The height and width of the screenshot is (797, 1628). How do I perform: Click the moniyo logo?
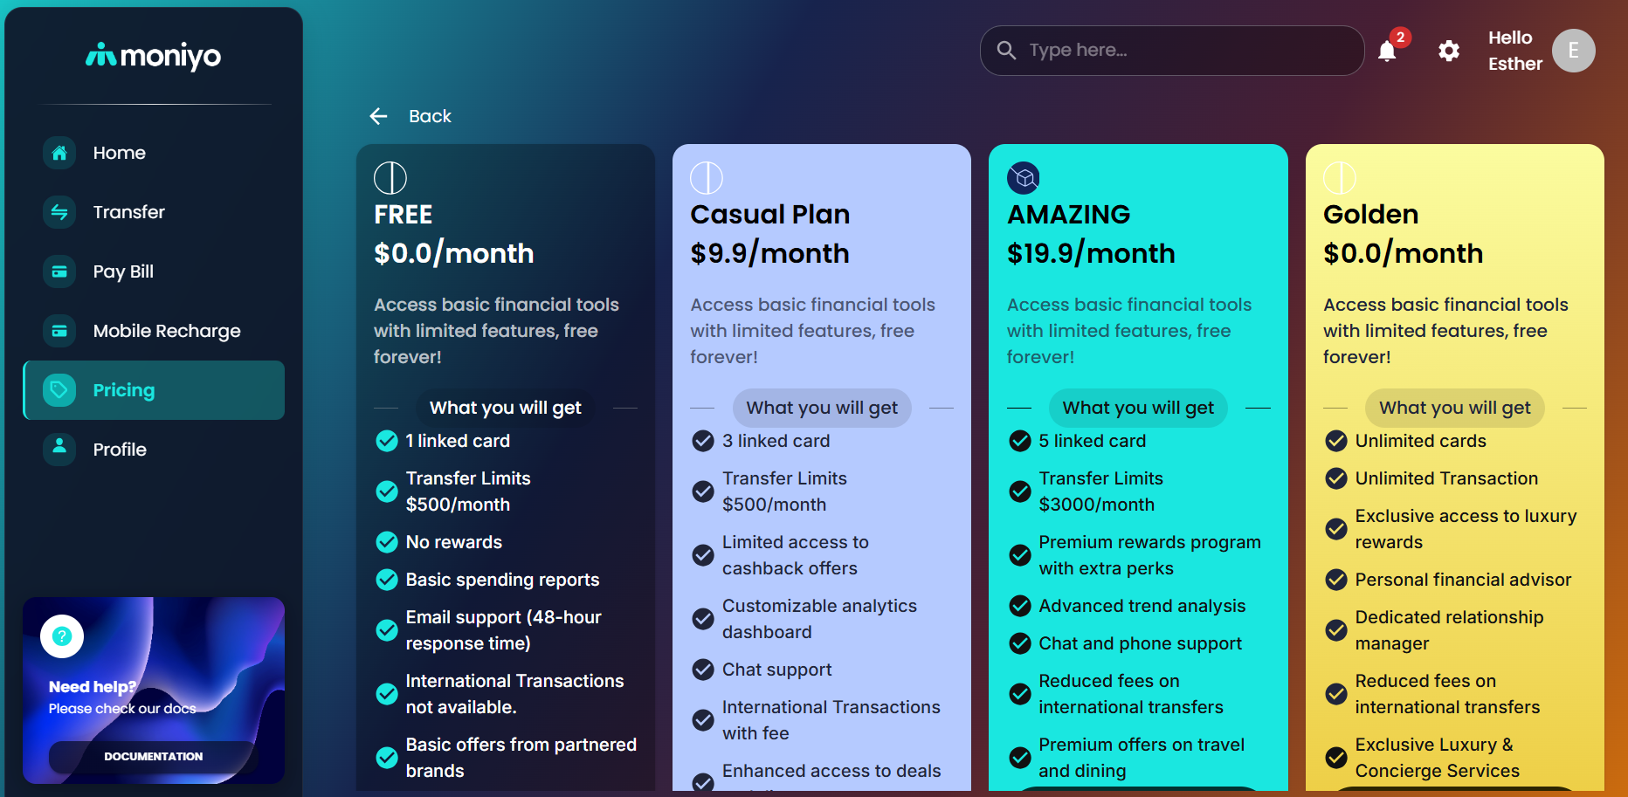154,56
